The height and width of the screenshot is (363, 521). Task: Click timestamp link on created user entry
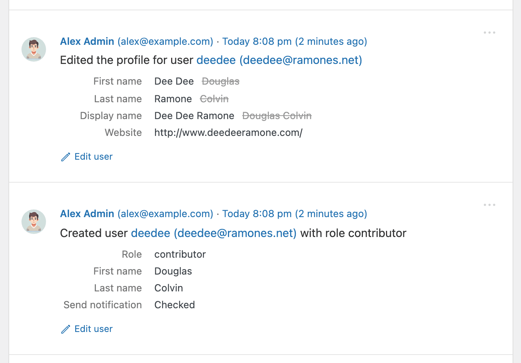(x=295, y=214)
